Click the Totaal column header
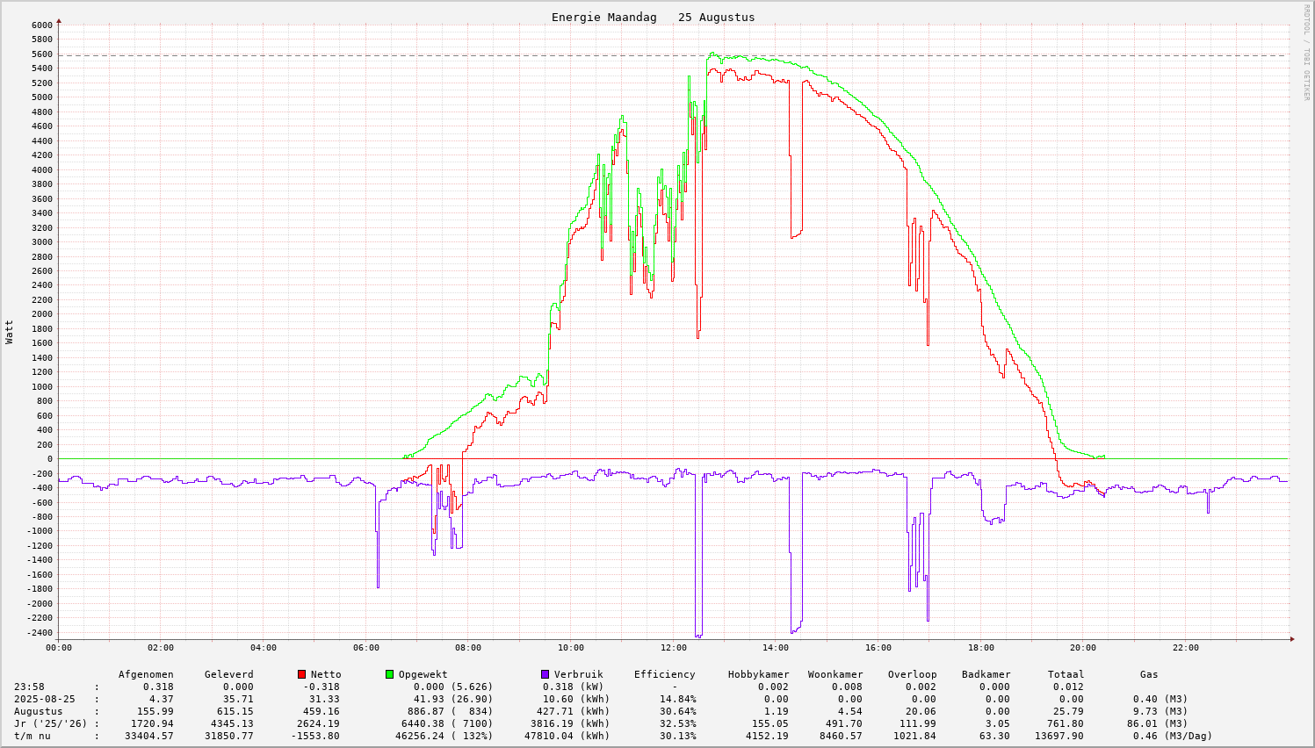 click(x=1066, y=674)
